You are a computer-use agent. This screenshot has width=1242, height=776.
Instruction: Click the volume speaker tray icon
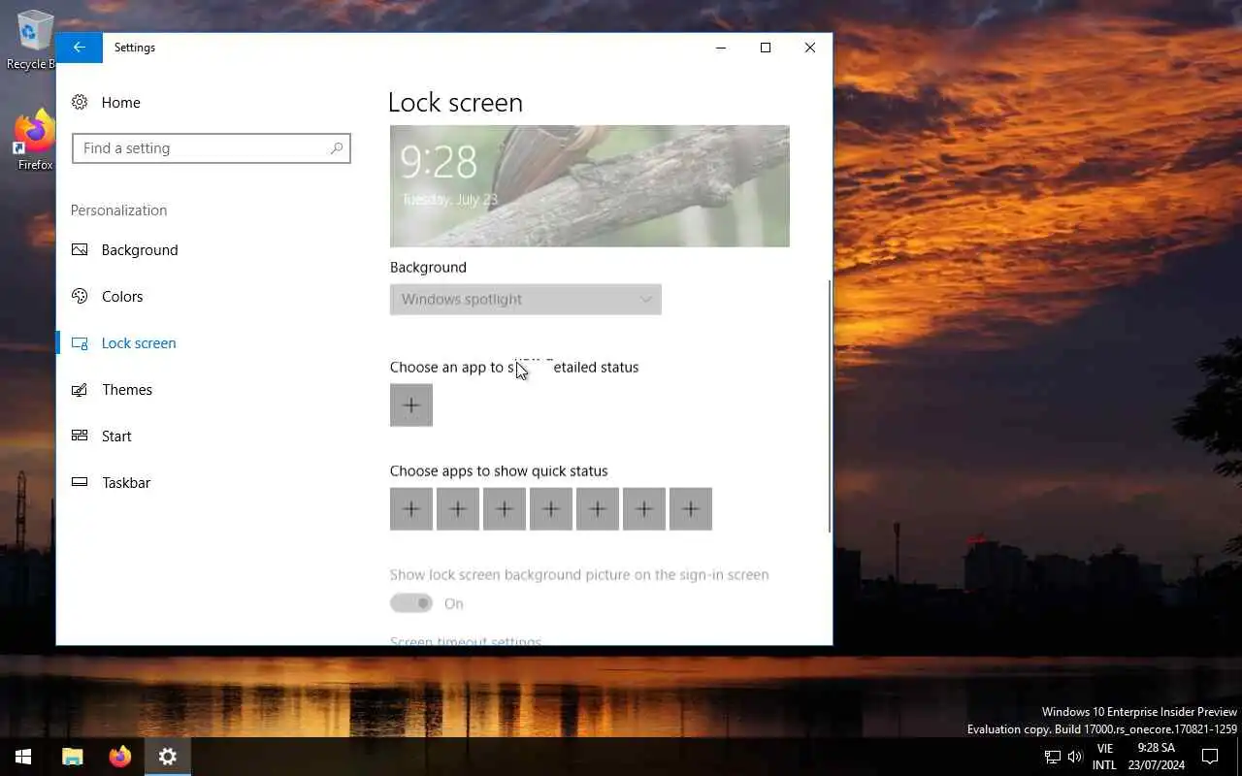click(x=1075, y=757)
